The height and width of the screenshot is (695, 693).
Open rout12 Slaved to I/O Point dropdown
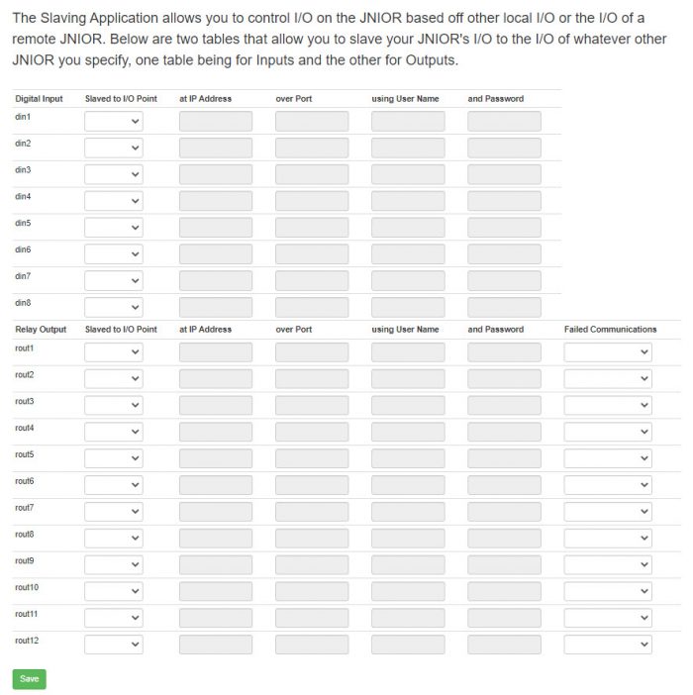click(x=114, y=645)
